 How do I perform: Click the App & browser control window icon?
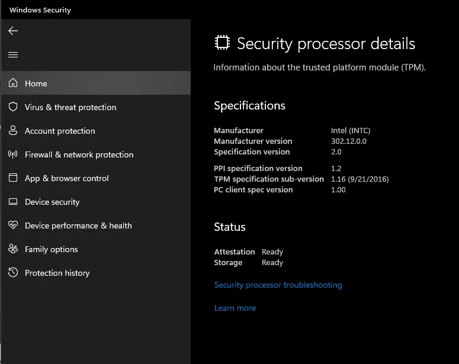13,178
